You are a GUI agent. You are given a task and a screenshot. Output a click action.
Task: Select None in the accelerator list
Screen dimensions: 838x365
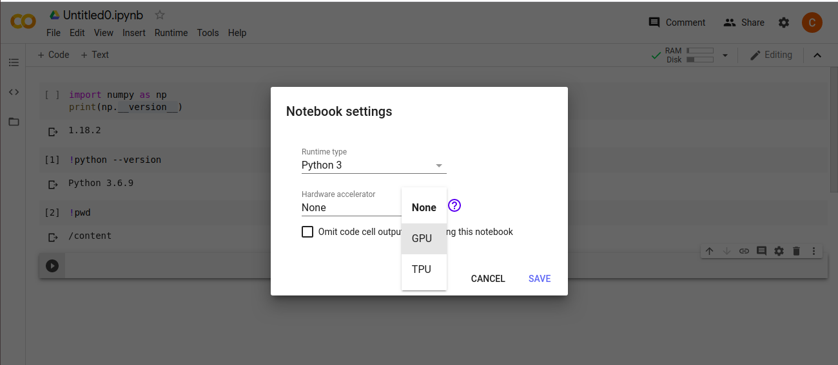pos(424,207)
